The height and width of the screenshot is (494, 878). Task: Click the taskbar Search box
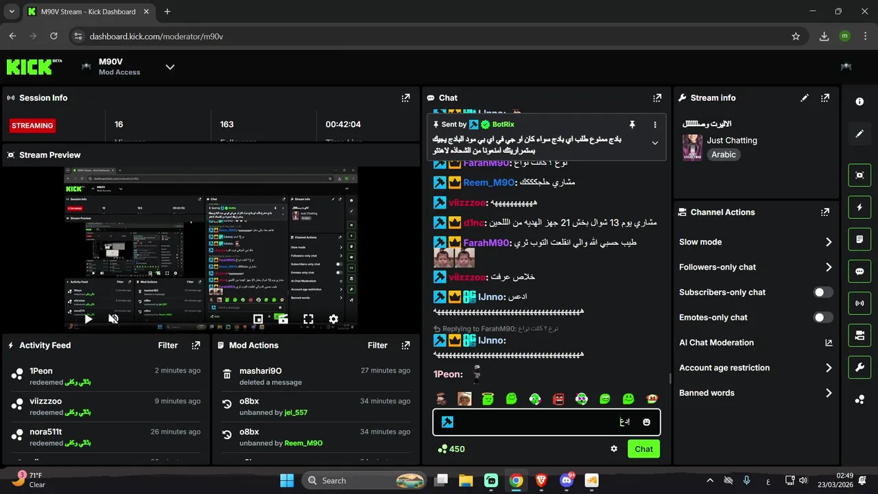click(x=364, y=480)
